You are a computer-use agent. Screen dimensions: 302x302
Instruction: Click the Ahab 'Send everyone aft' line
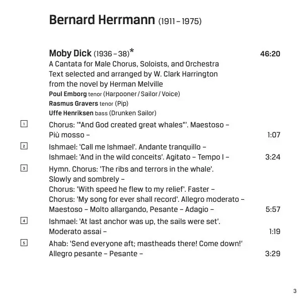(x=145, y=244)
